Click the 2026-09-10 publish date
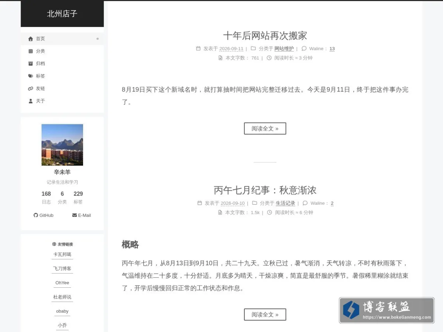Image resolution: width=443 pixels, height=332 pixels. 233,203
